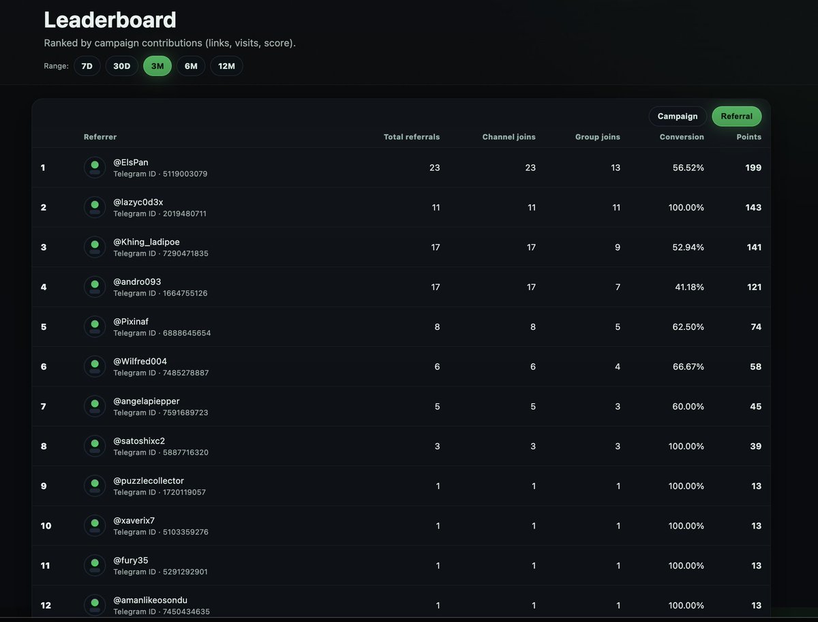Open the @ElsPan referrer name

point(131,162)
